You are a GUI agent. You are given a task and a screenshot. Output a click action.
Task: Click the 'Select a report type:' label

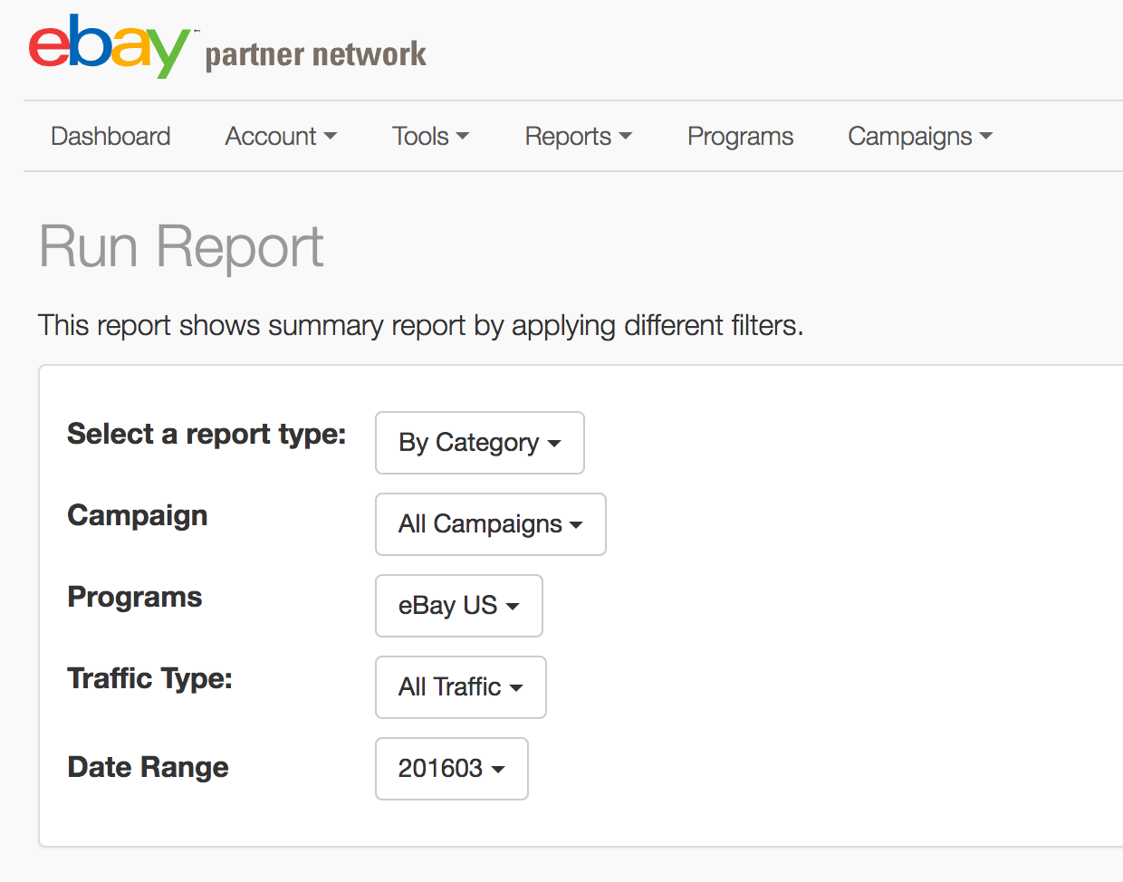[x=206, y=435]
